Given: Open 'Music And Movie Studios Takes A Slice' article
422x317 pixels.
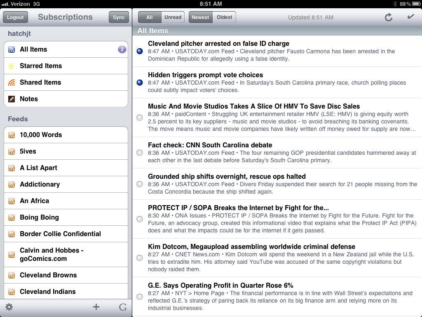Looking at the screenshot, I should coord(277,118).
